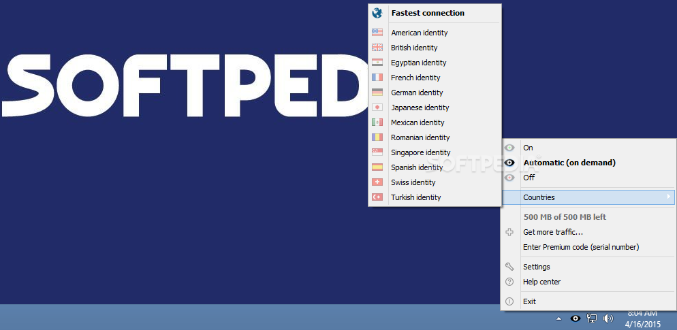This screenshot has height=330, width=677.
Task: Expand the Countries submenu arrow
Action: [x=669, y=197]
